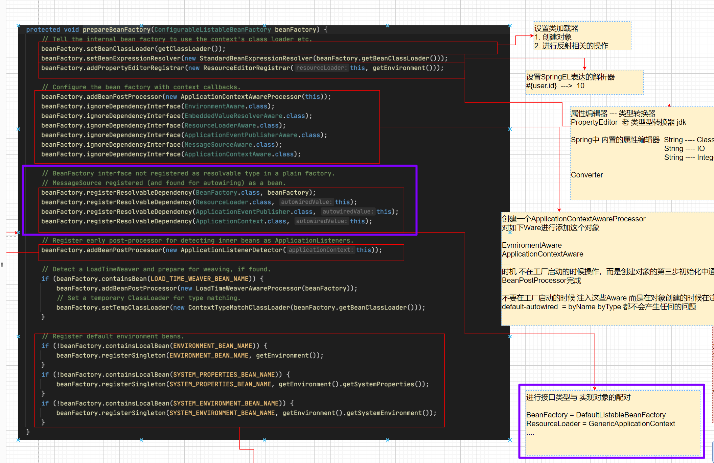The image size is (714, 463).
Task: Click the note line '2. 进行反射相关的操作'
Action: coord(571,46)
